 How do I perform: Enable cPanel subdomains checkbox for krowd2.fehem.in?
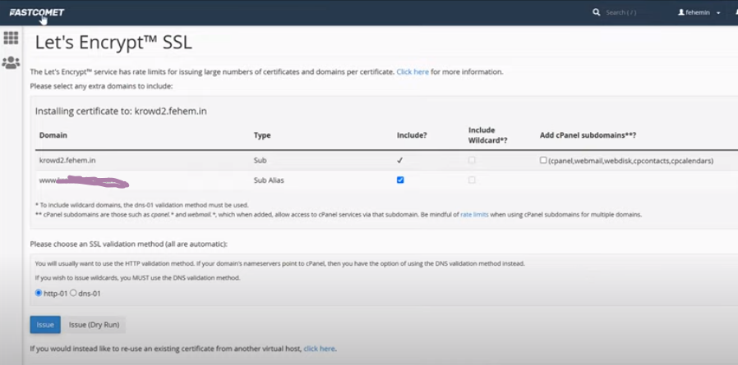pyautogui.click(x=543, y=161)
